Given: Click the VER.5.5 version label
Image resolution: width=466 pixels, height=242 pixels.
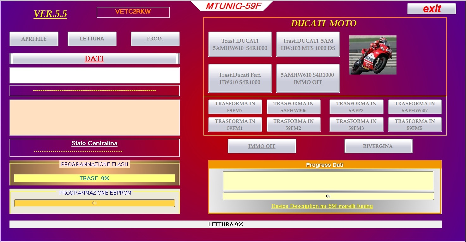Looking at the screenshot, I should point(50,14).
